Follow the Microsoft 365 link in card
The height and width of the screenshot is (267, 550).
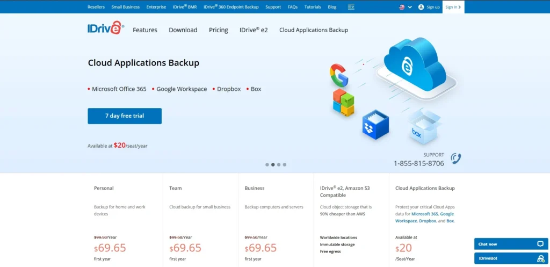425,214
